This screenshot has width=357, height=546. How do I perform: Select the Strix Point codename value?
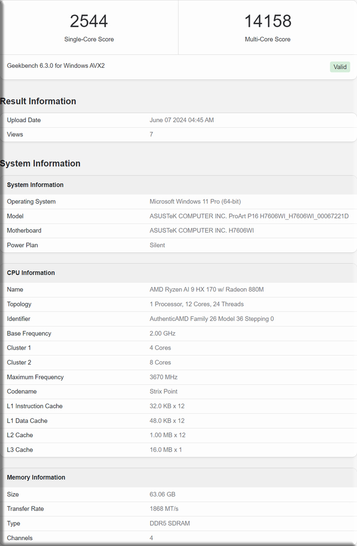click(164, 391)
